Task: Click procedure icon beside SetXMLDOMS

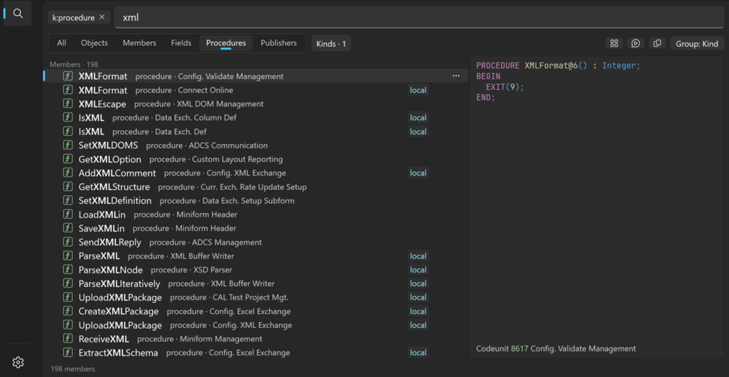Action: [68, 146]
